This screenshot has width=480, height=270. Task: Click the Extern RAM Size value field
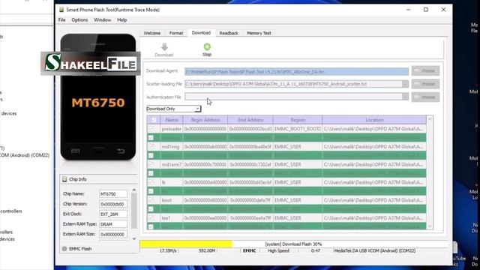[x=113, y=234]
